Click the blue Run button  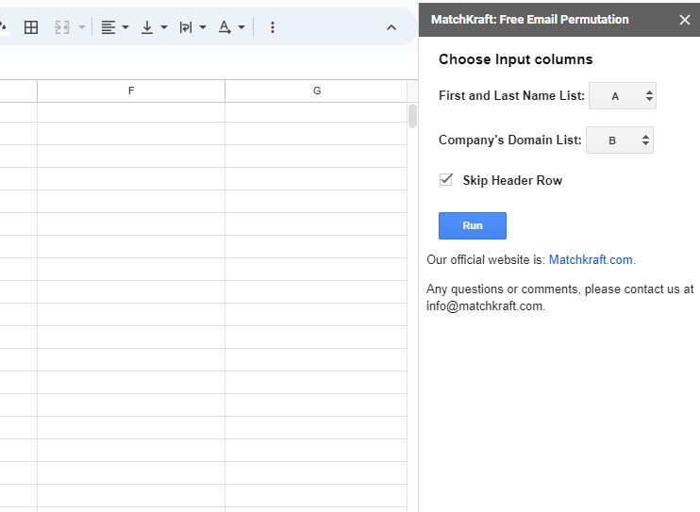[x=473, y=226]
